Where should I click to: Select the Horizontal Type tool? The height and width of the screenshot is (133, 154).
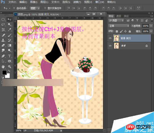coord(10,56)
